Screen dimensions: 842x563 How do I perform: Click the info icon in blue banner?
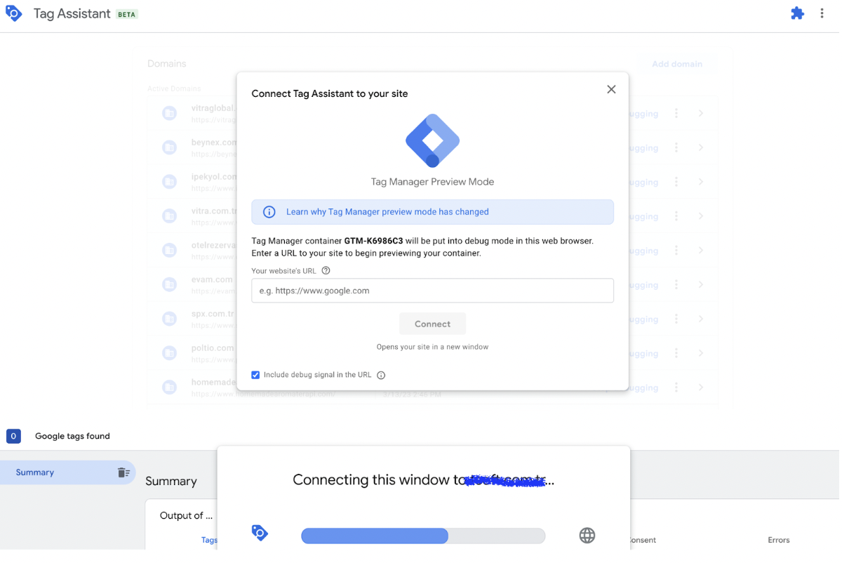click(269, 212)
